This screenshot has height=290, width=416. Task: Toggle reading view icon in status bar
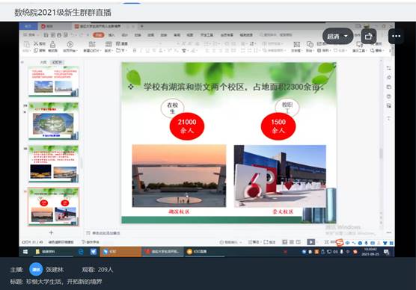click(x=299, y=241)
